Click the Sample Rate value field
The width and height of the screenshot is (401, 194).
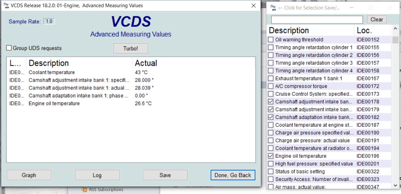click(49, 22)
